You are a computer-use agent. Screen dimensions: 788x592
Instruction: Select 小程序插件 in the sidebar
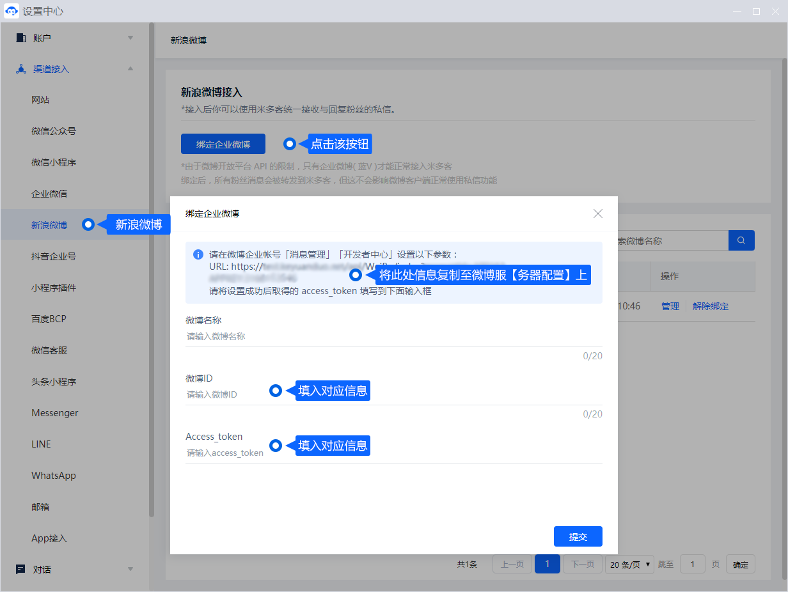pyautogui.click(x=54, y=288)
